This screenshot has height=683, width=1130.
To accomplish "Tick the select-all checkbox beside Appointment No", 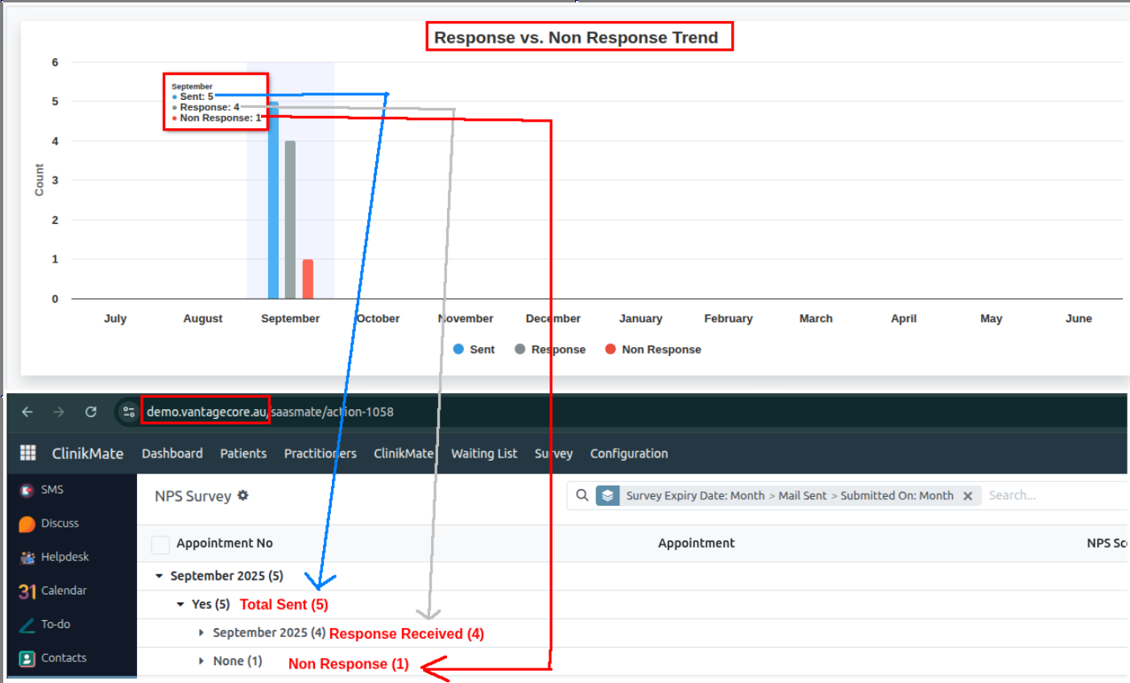I will (x=160, y=544).
